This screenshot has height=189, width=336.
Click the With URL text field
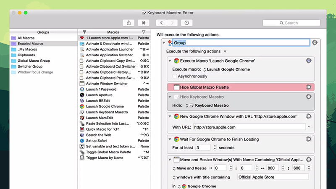pyautogui.click(x=249, y=127)
